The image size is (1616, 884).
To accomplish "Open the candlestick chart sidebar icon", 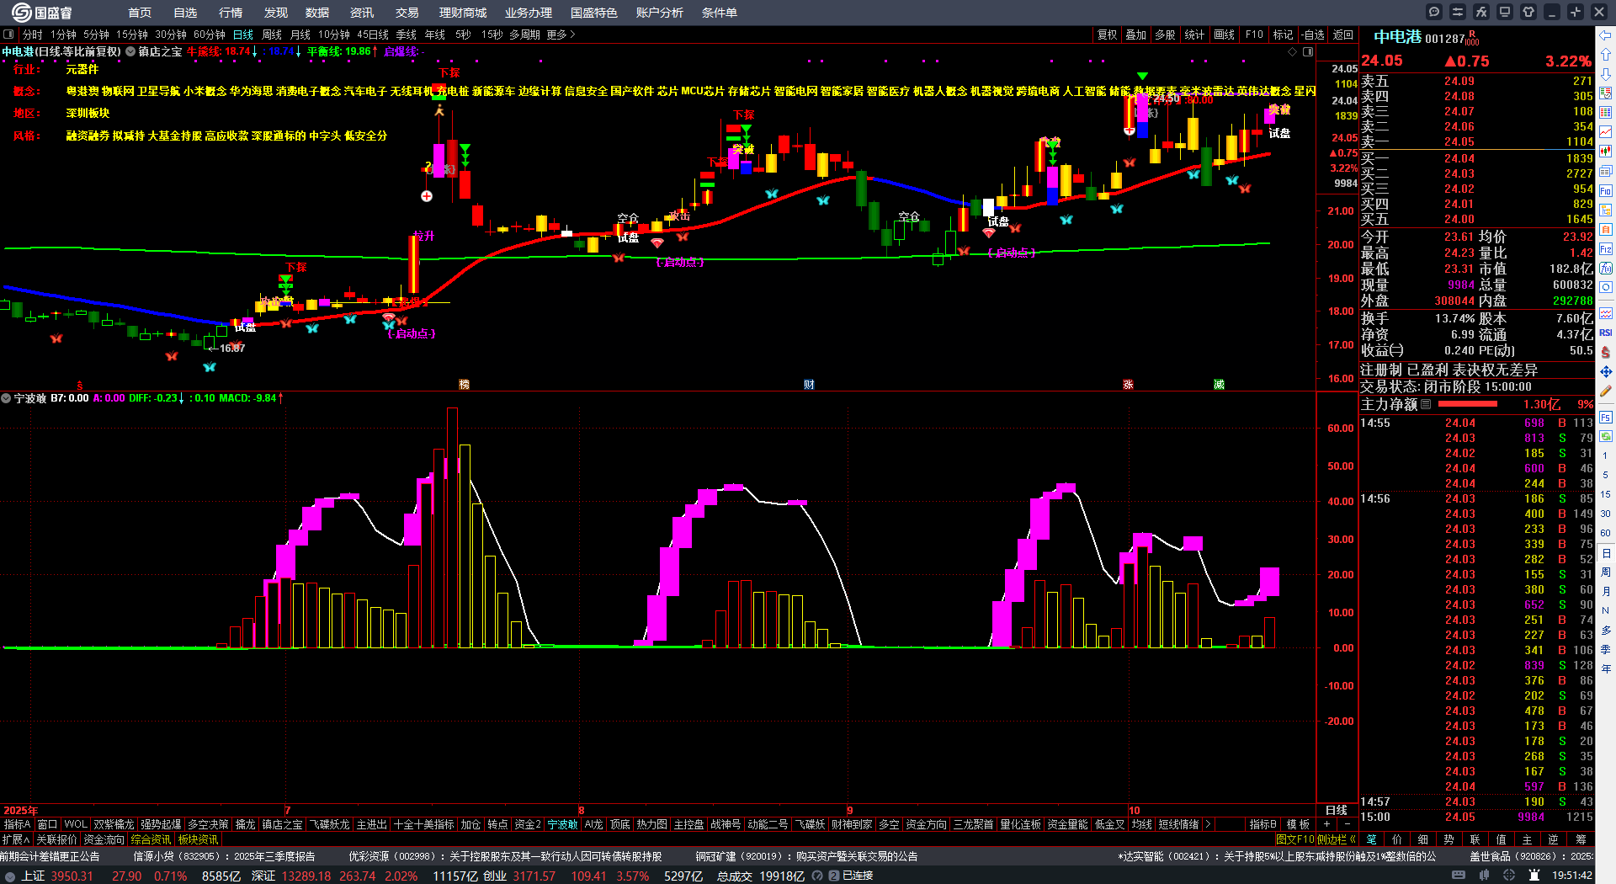I will coord(1606,152).
